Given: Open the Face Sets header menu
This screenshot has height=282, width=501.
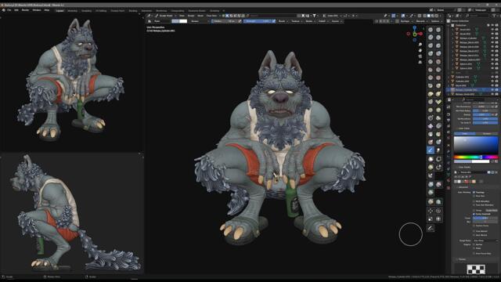Looking at the screenshot, I should tap(211, 16).
